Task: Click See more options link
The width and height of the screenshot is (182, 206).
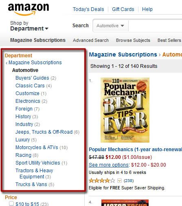Action: 109,165
